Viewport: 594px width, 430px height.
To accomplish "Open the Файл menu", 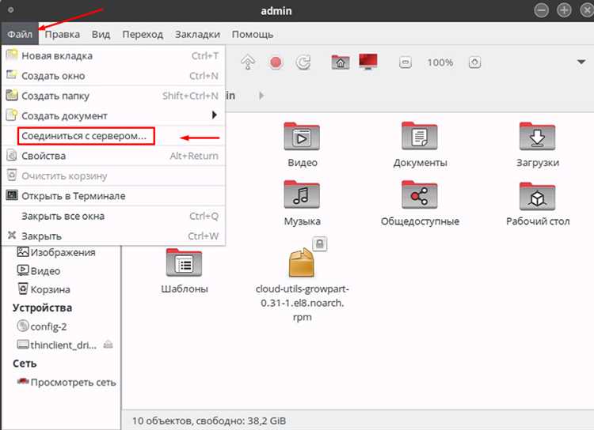I will [20, 35].
